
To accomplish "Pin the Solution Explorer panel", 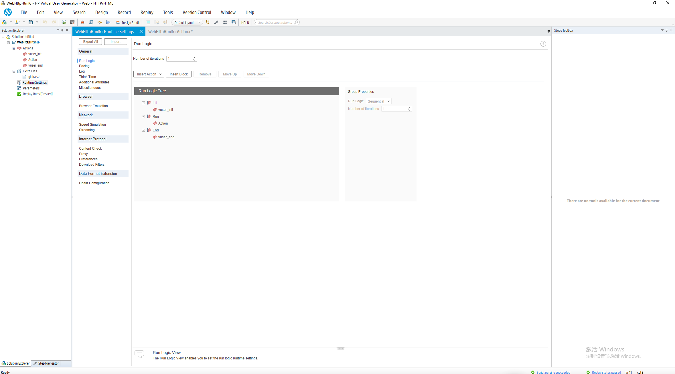I will click(62, 30).
